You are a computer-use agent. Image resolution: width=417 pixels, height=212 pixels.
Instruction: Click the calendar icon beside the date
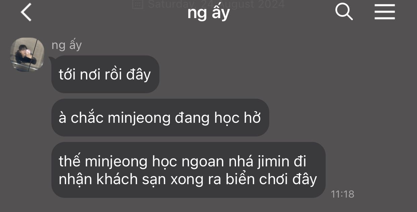137,4
